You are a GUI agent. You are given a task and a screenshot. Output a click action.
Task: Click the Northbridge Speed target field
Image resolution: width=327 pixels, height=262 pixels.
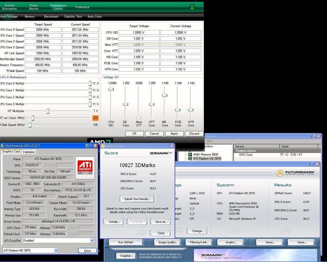43,59
